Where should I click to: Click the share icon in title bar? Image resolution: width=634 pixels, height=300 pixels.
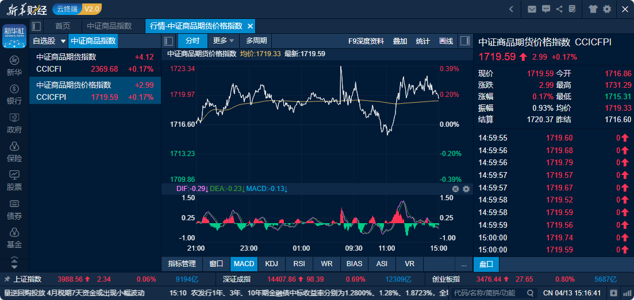click(559, 9)
